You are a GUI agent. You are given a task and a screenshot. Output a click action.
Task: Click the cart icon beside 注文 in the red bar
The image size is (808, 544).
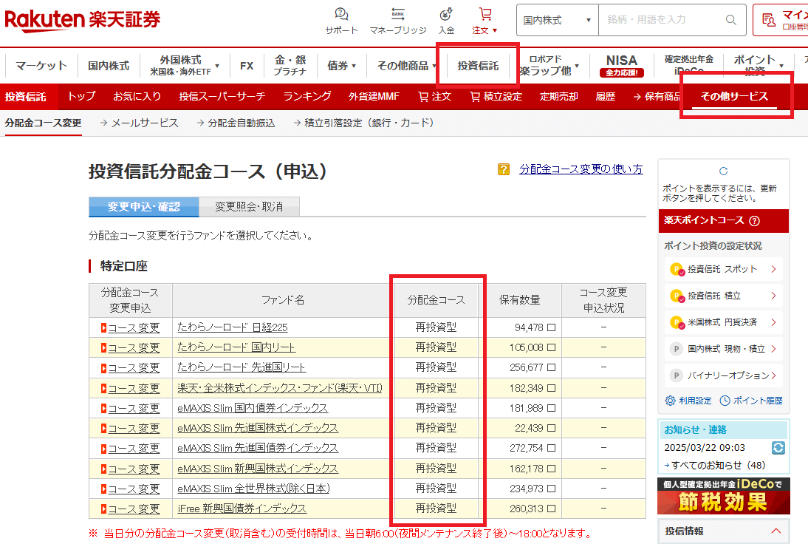(x=423, y=96)
